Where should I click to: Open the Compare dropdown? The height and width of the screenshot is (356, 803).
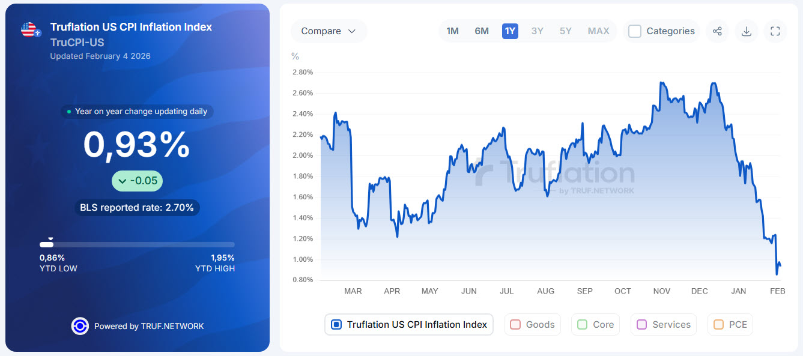[x=329, y=31]
